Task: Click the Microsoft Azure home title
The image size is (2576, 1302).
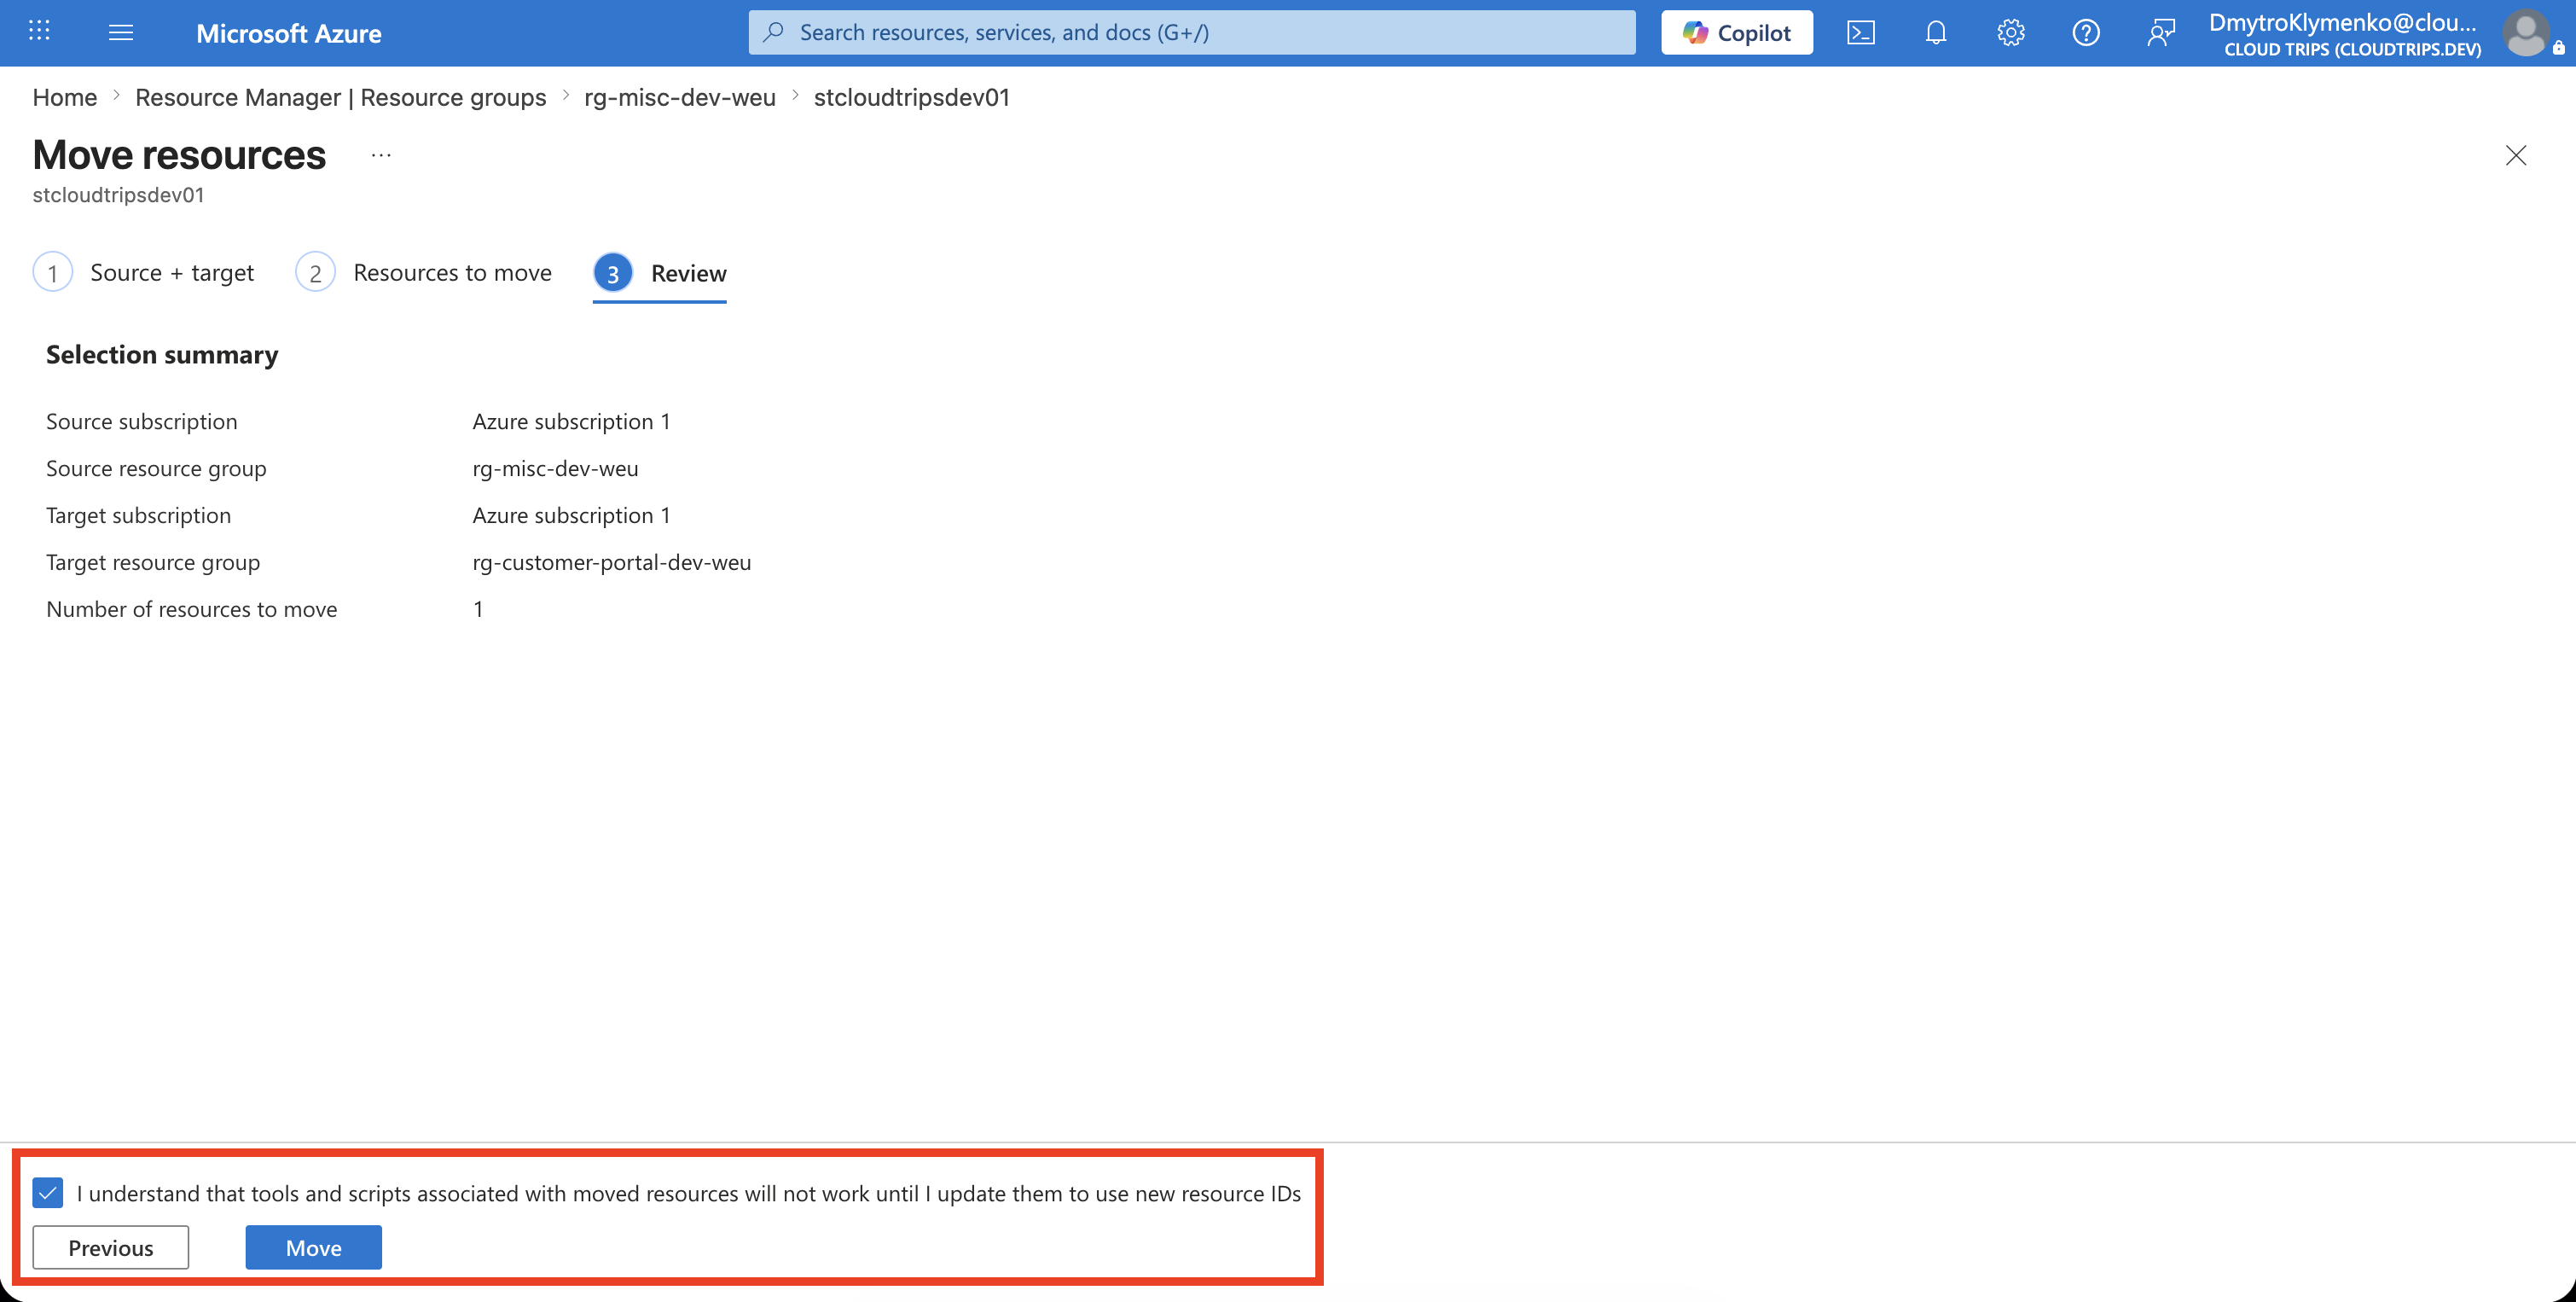Action: [288, 33]
